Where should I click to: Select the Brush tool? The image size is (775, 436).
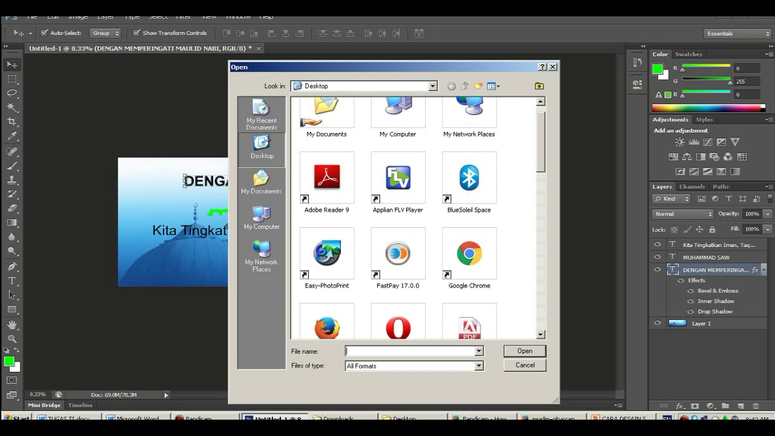coord(12,165)
